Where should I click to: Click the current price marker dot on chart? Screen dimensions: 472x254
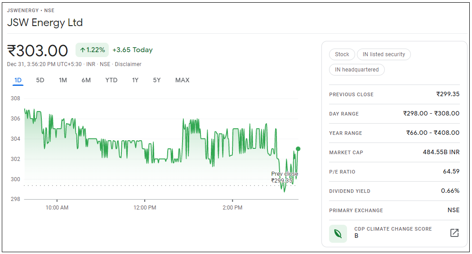coord(298,149)
